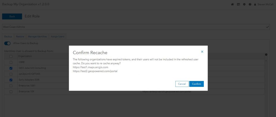Click the plus icon above organization table
Viewport: 276px width, 117px height.
click(x=266, y=55)
